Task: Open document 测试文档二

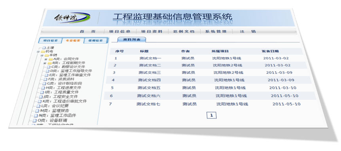Action: 150,65
